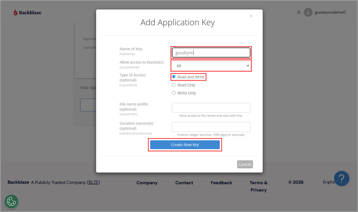
Task: Open the Feedback footer link
Action: [x=221, y=183]
